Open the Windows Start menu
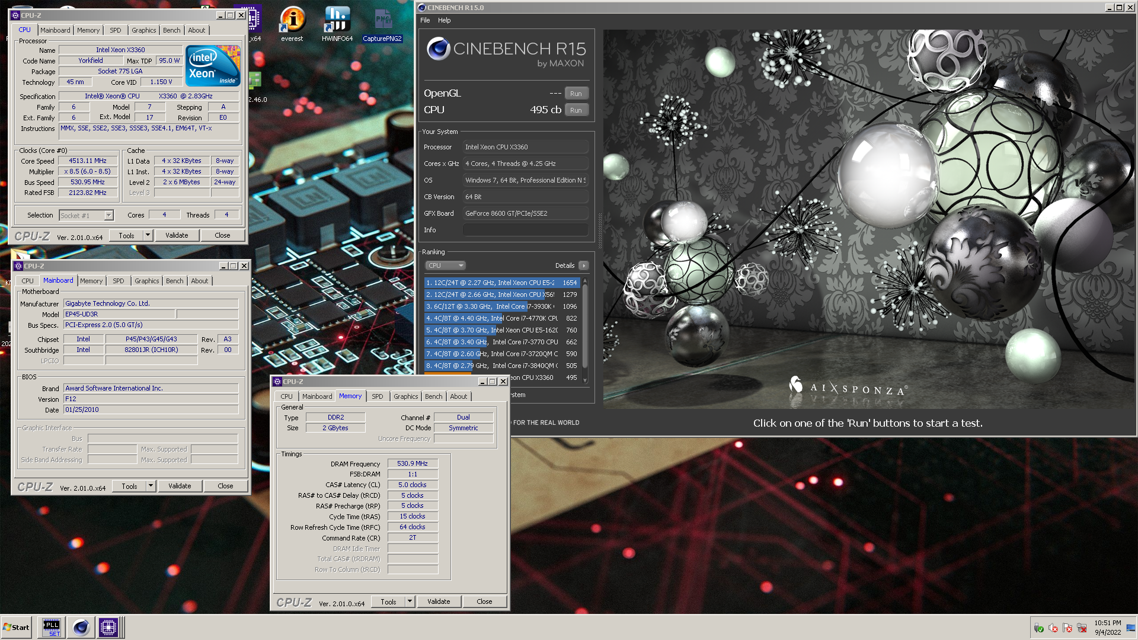The height and width of the screenshot is (640, 1138). click(x=16, y=627)
